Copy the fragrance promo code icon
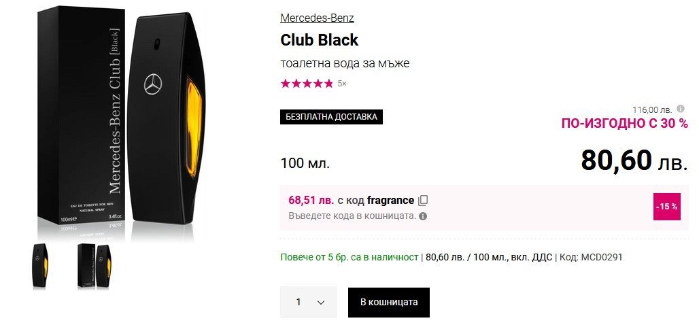 pyautogui.click(x=423, y=201)
